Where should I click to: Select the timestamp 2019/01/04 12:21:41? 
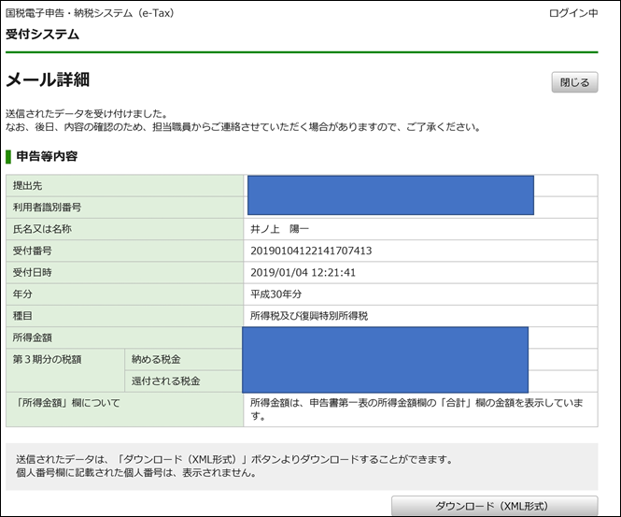[303, 273]
